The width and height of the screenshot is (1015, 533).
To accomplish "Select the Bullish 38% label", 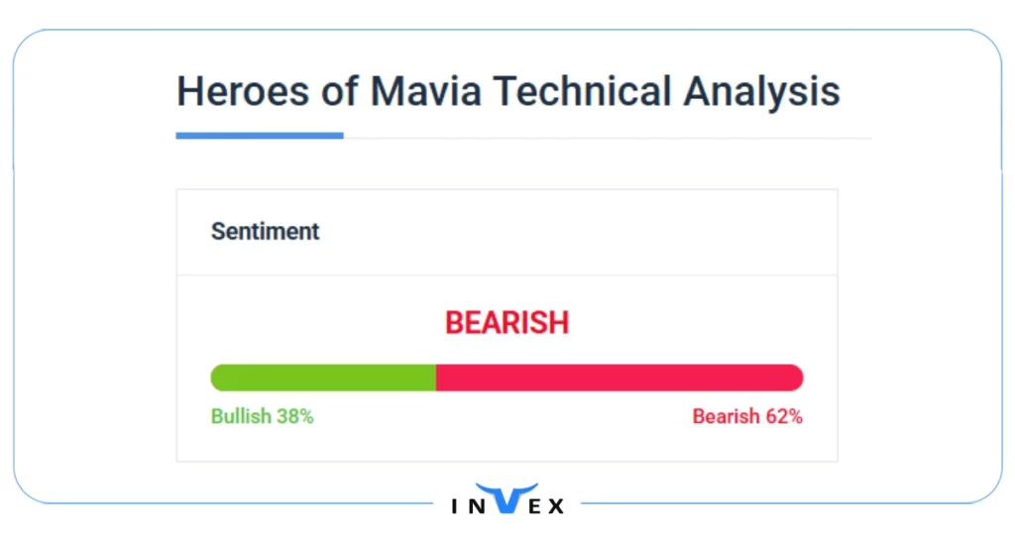I will click(x=262, y=416).
